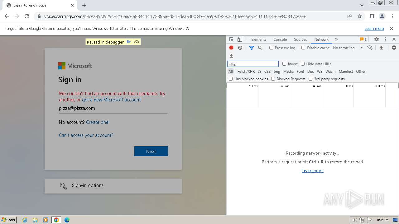Viewport: 399px width, 224px height.
Task: Enable Disable cache checkbox
Action: point(303,48)
